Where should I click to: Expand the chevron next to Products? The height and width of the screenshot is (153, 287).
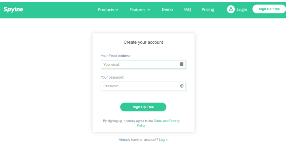click(117, 10)
